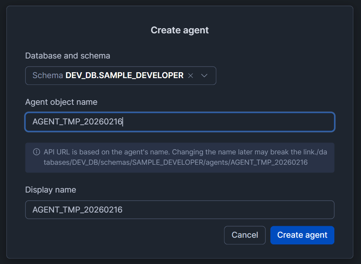Screen dimensions: 361x264
Task: Click the "Create agent" dialog heading
Action: [x=180, y=30]
